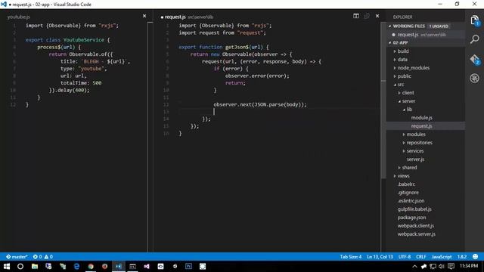Viewport: 484px width, 272px height.
Task: Click the open changes icon beside split editor
Action: pyautogui.click(x=366, y=16)
